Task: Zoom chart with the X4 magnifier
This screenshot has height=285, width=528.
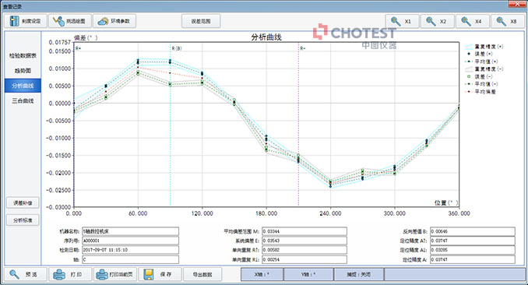Action: (x=473, y=21)
